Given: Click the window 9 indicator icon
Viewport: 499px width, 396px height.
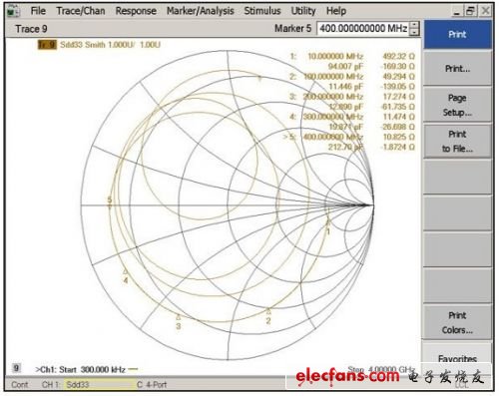Looking at the screenshot, I should point(16,368).
